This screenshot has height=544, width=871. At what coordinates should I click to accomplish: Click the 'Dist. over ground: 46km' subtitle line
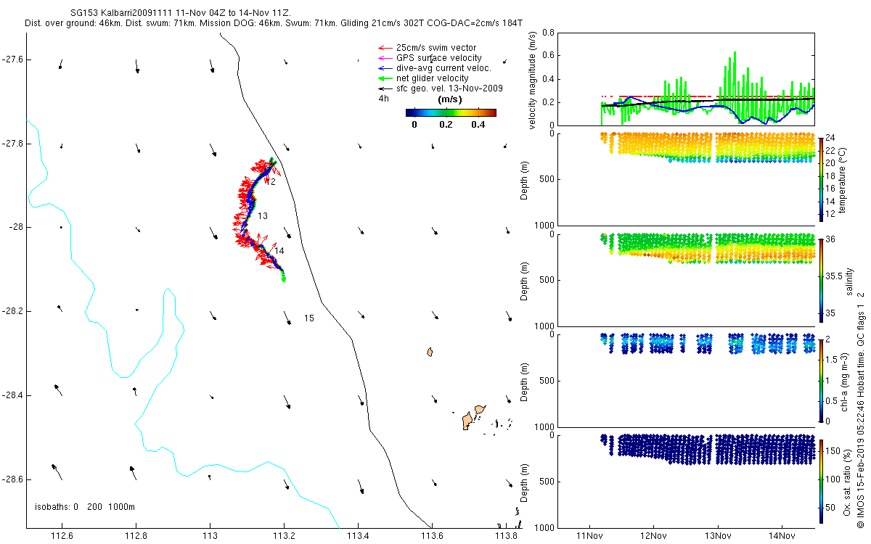pyautogui.click(x=274, y=23)
